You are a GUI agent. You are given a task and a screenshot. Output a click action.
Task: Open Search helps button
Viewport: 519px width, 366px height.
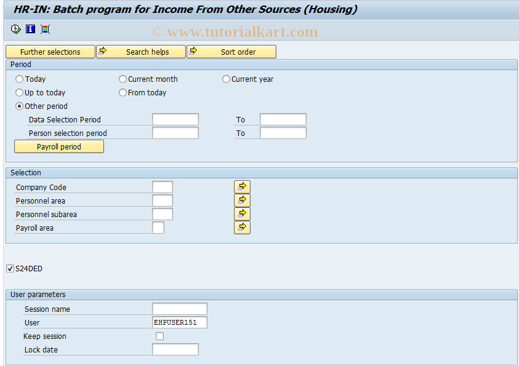coord(141,52)
